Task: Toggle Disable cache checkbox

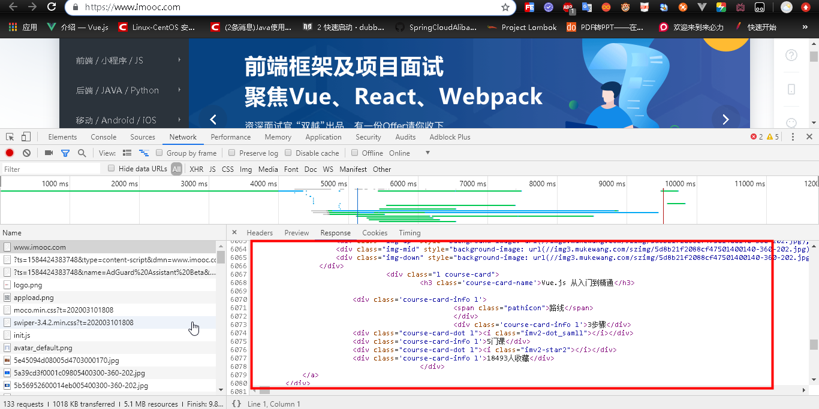Action: 288,153
